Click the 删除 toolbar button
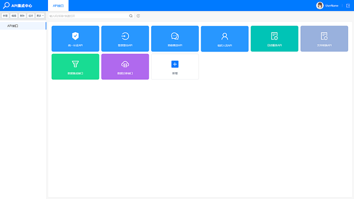Image resolution: width=354 pixels, height=199 pixels. 23,16
